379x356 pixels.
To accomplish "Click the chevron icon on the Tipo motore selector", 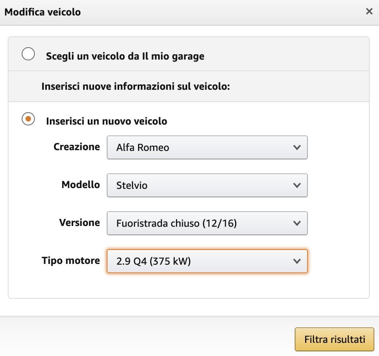I will tap(297, 261).
